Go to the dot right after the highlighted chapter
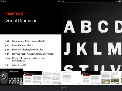The image size is (122, 91). click(x=67, y=88)
